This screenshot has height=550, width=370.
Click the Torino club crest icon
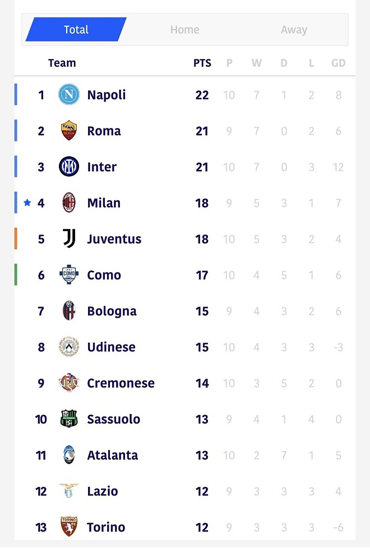coord(69,526)
